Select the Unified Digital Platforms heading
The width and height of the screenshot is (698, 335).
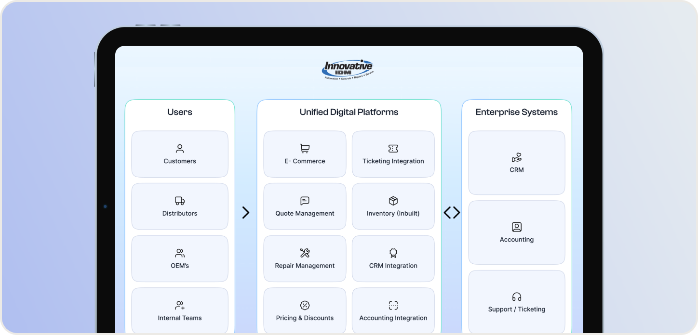[x=349, y=112]
